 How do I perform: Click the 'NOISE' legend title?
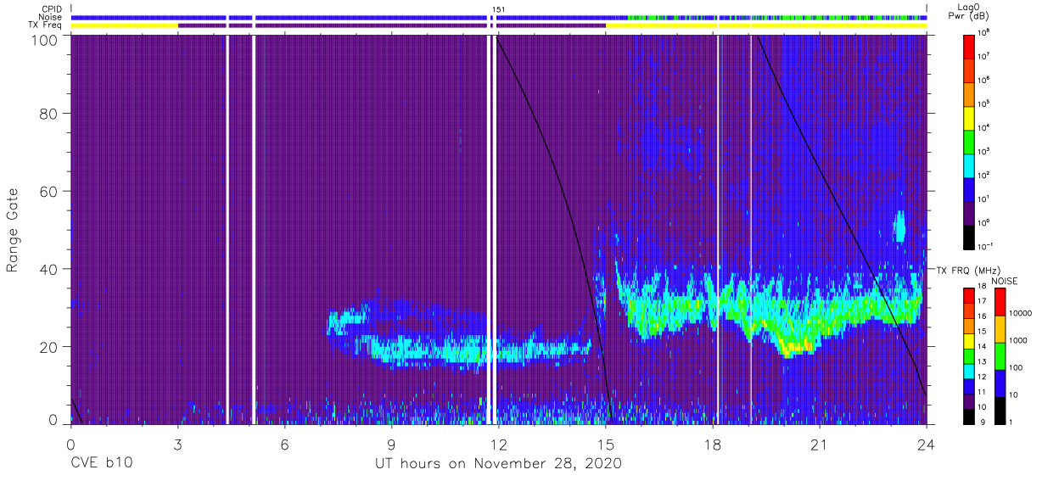click(1005, 280)
